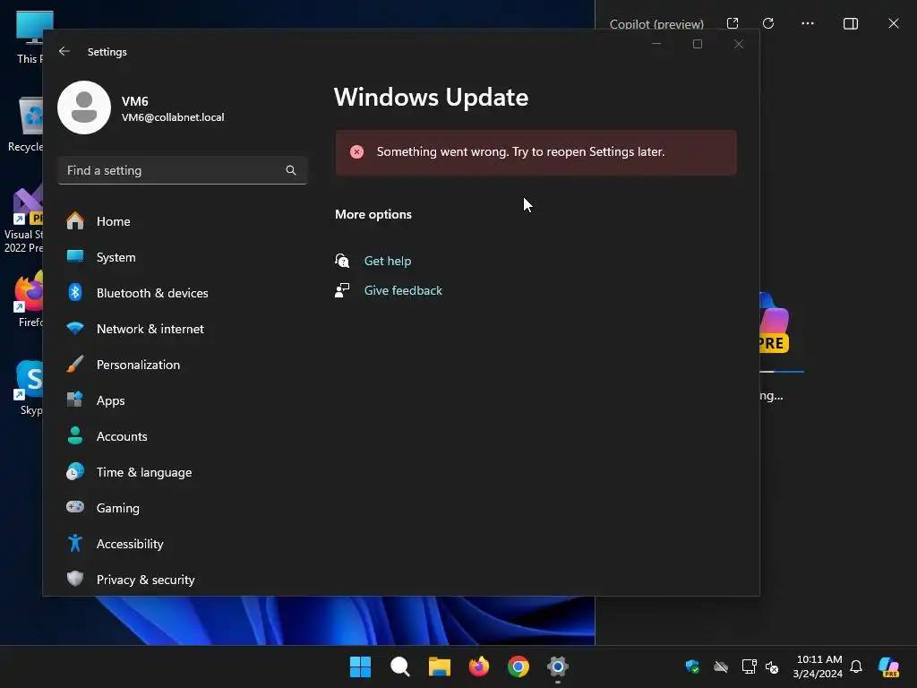Open the notifications bell
The image size is (917, 688).
[856, 666]
